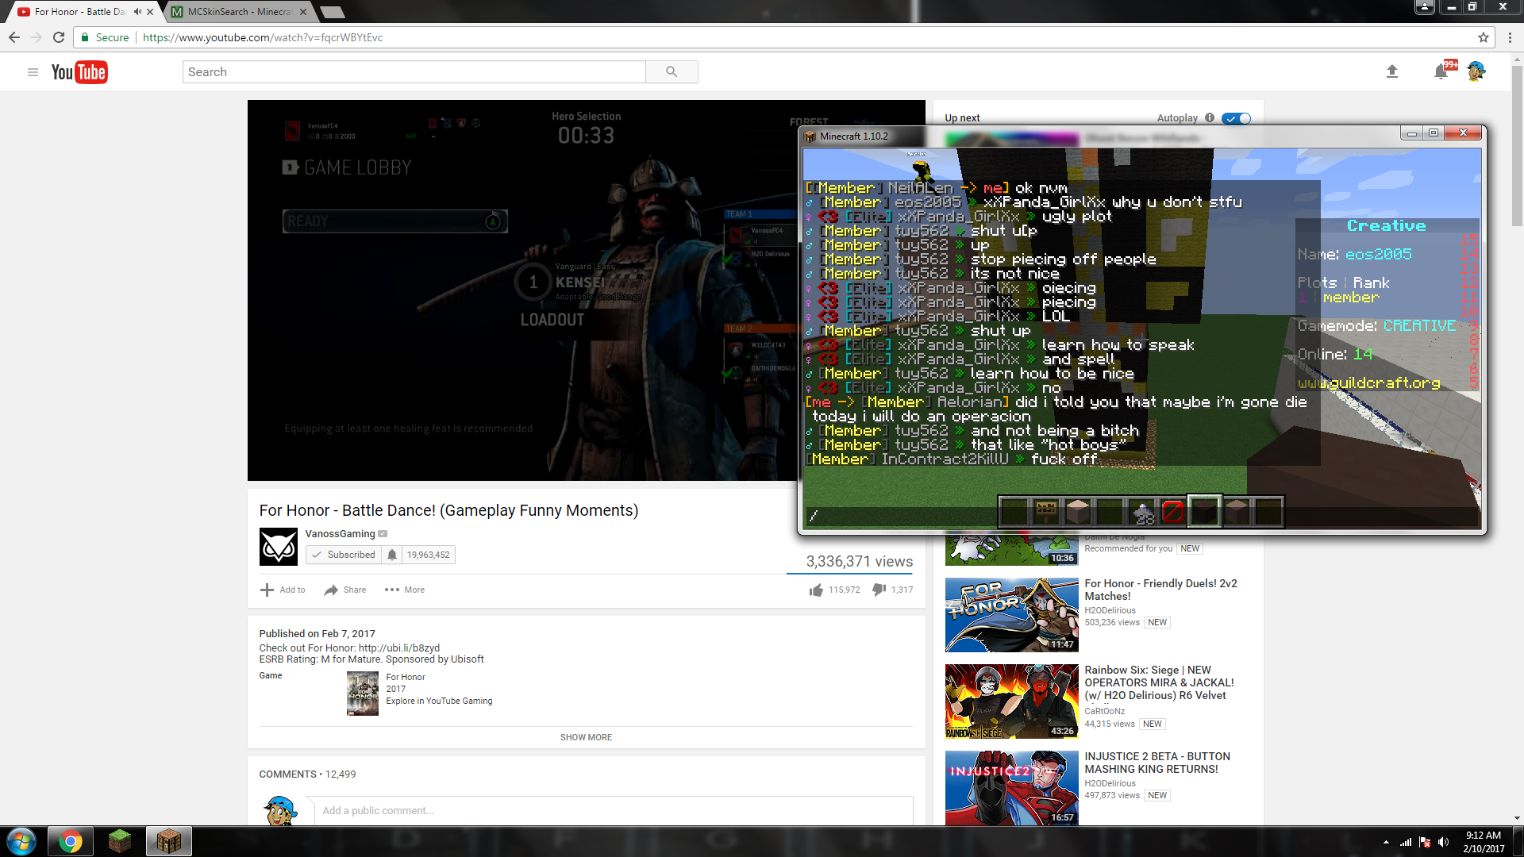The image size is (1524, 857).
Task: Open Rainbow Six Siege New Operators title
Action: [x=1159, y=682]
